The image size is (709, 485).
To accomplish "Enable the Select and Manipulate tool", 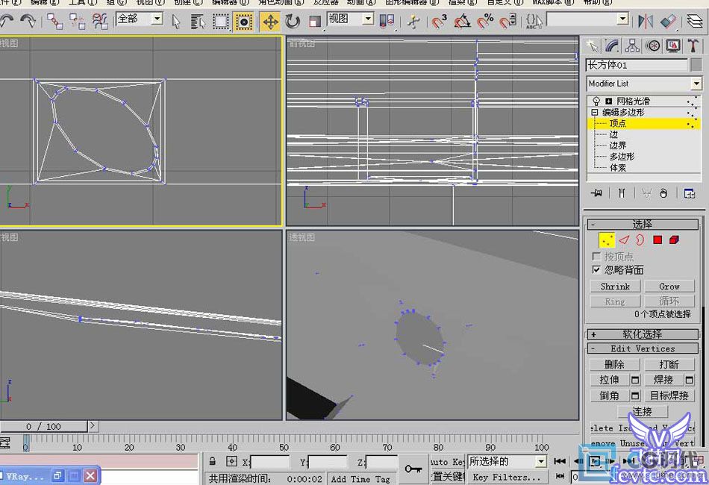I will [x=413, y=21].
